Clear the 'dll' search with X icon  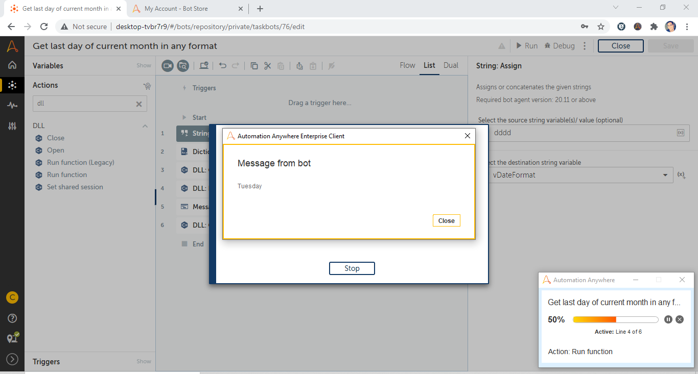point(138,104)
